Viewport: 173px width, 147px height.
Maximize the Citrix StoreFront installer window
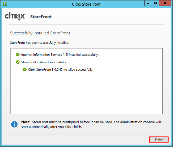click(x=155, y=3)
